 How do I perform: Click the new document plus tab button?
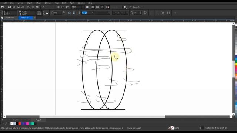click(x=35, y=18)
